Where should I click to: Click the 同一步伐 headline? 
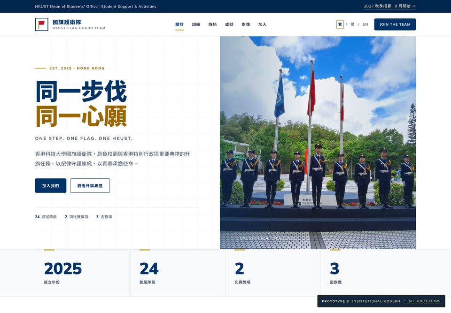pos(81,91)
